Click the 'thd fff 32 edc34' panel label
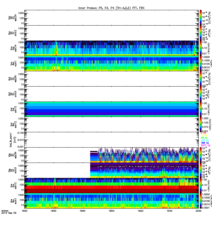The height and width of the screenshot is (227, 212). coord(13,79)
